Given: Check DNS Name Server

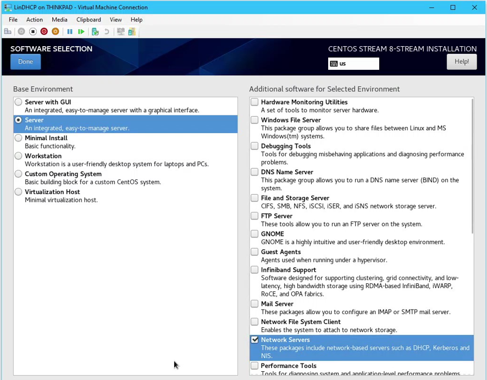Looking at the screenshot, I should [254, 172].
